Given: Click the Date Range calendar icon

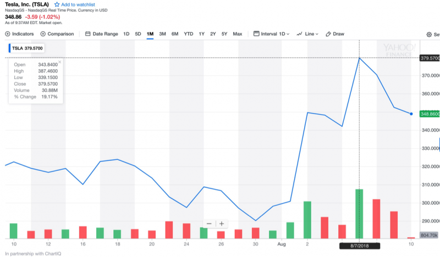Looking at the screenshot, I should pyautogui.click(x=88, y=33).
